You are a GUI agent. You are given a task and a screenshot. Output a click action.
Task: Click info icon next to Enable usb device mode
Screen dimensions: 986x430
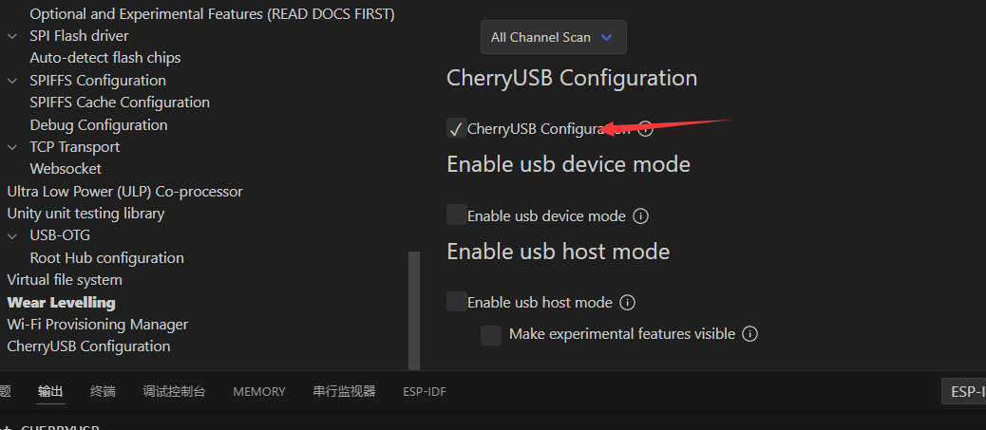pos(640,215)
